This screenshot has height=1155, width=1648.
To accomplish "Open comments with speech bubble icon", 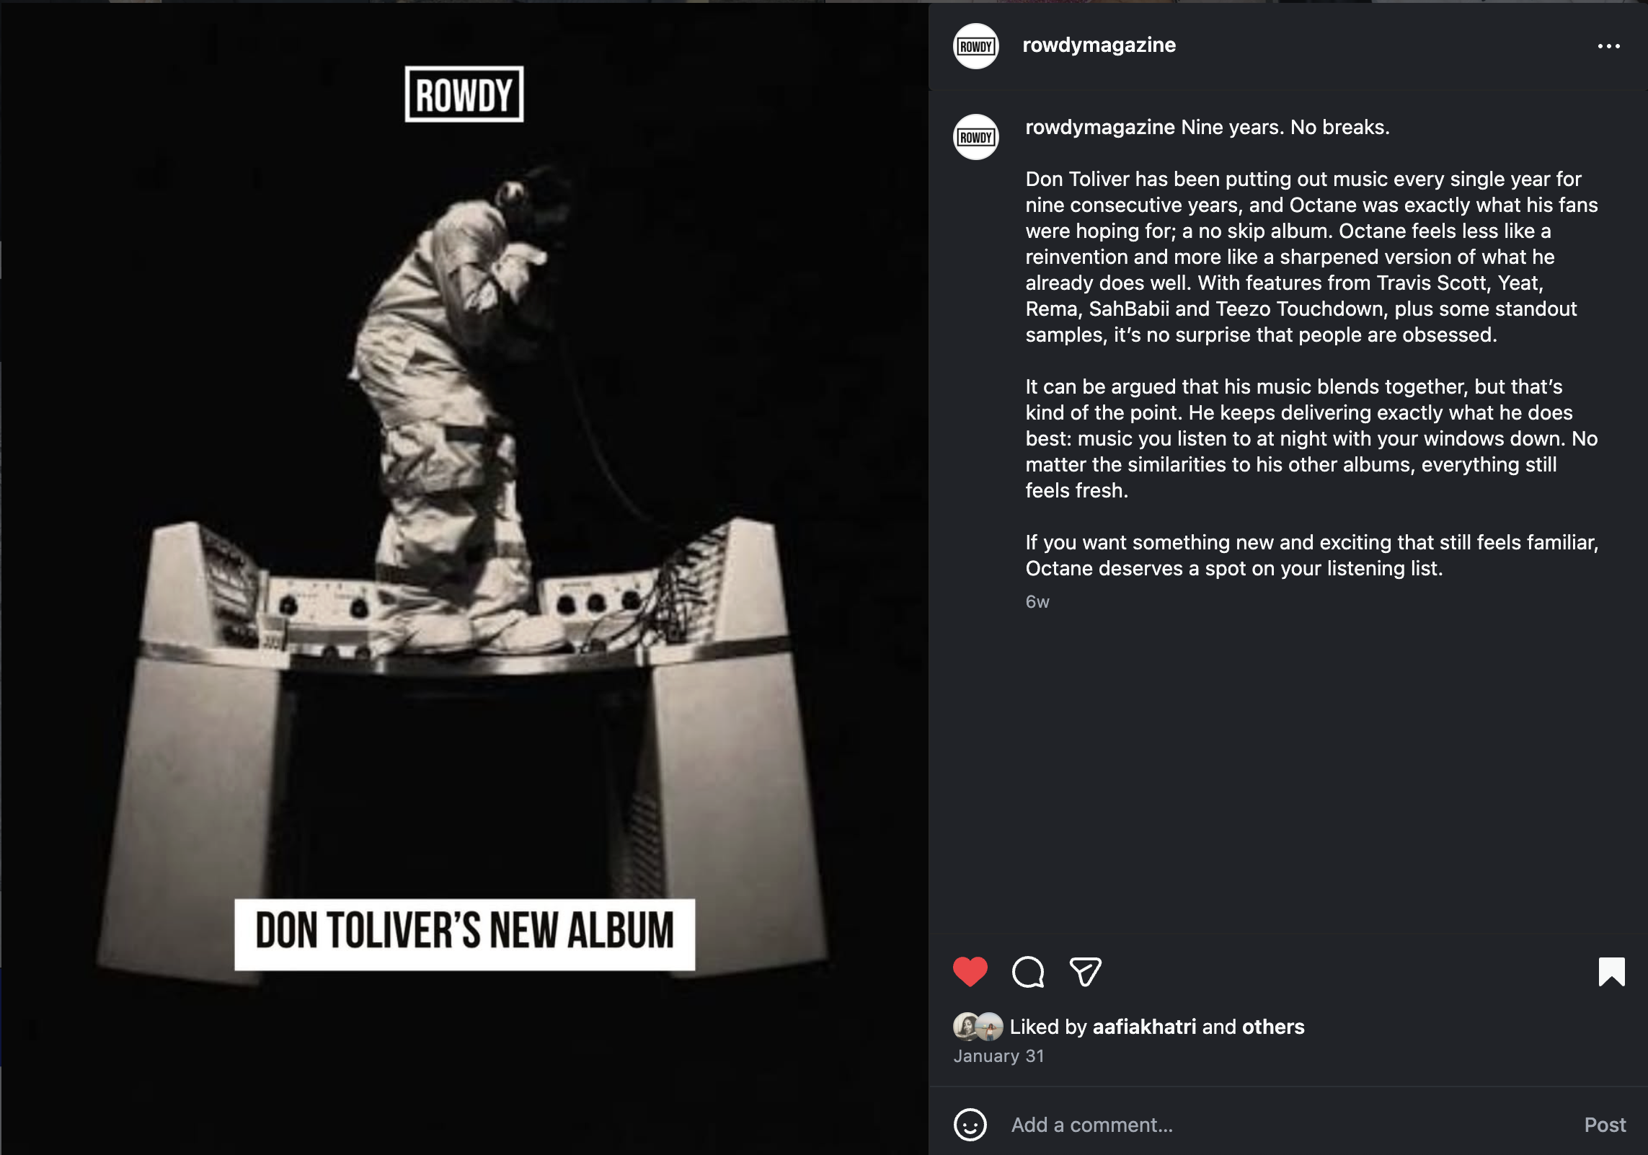I will (1028, 971).
